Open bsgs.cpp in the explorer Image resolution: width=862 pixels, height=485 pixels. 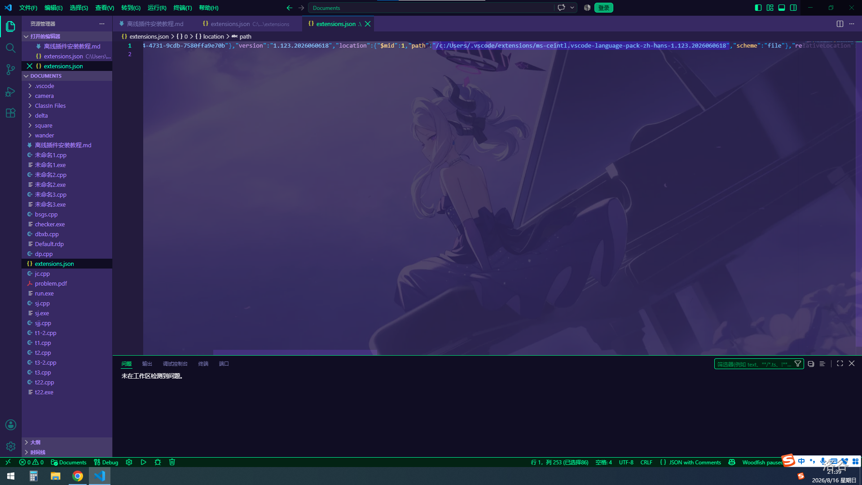(x=67, y=214)
